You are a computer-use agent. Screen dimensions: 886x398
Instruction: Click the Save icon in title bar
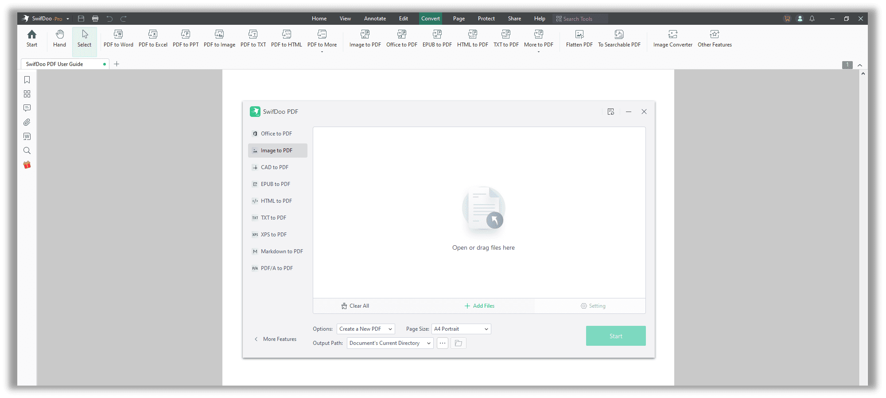point(81,19)
